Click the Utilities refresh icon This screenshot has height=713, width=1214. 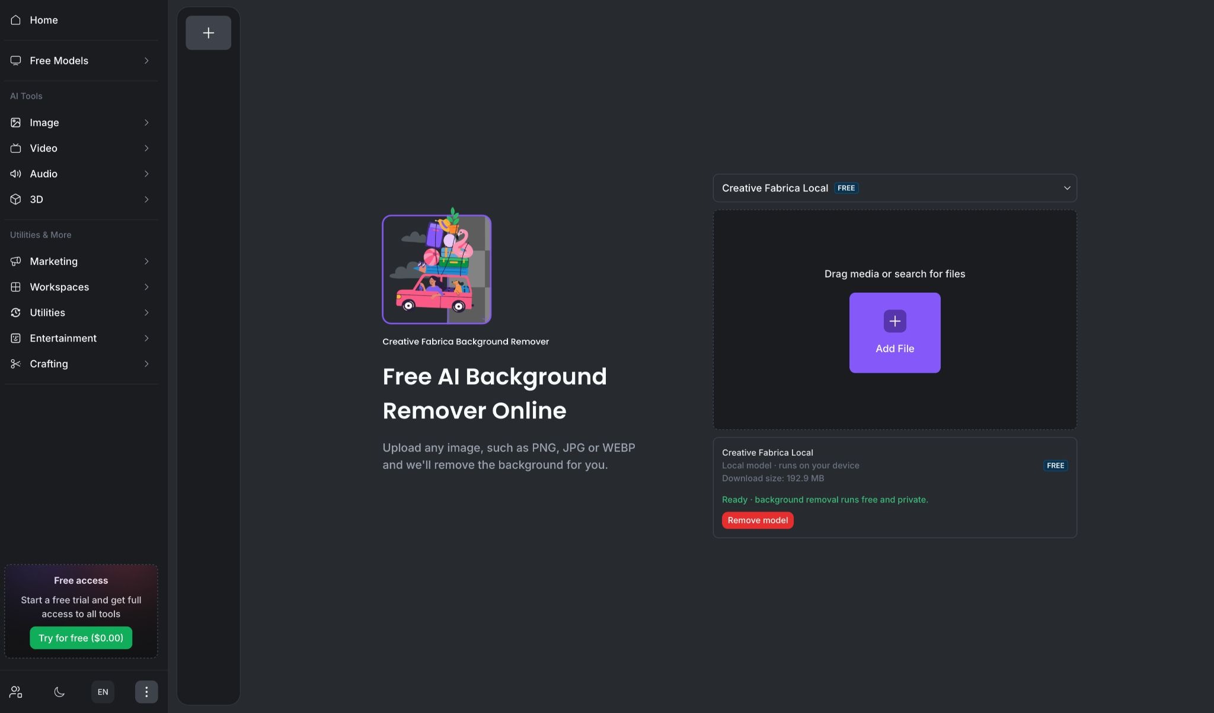(16, 312)
